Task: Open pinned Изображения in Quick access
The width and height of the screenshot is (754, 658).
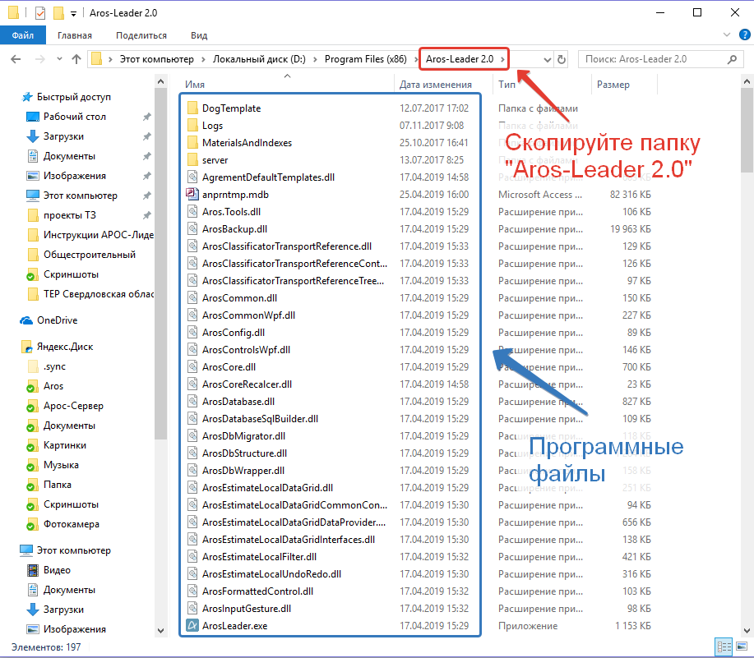Action: (x=75, y=175)
